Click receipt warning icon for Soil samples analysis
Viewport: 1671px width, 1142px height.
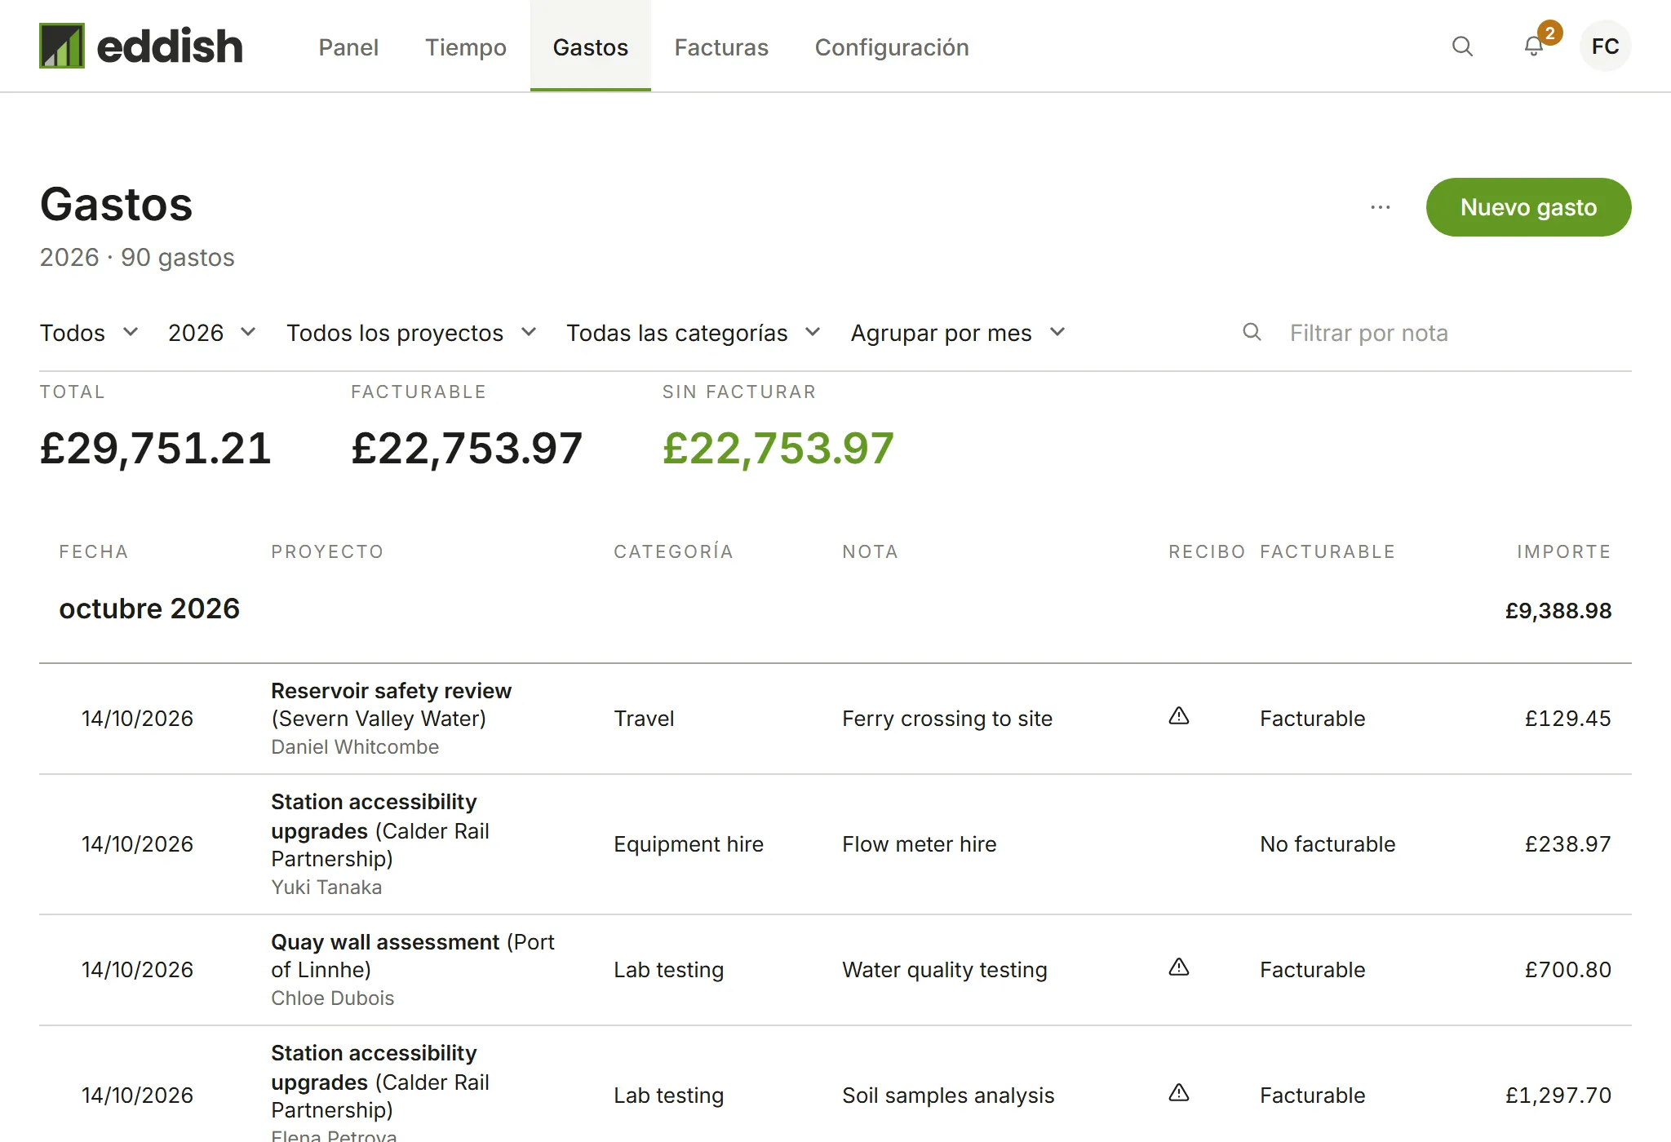tap(1179, 1093)
